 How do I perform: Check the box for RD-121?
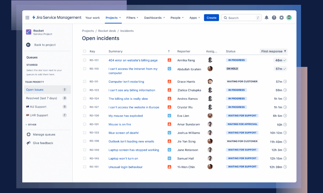[84, 60]
